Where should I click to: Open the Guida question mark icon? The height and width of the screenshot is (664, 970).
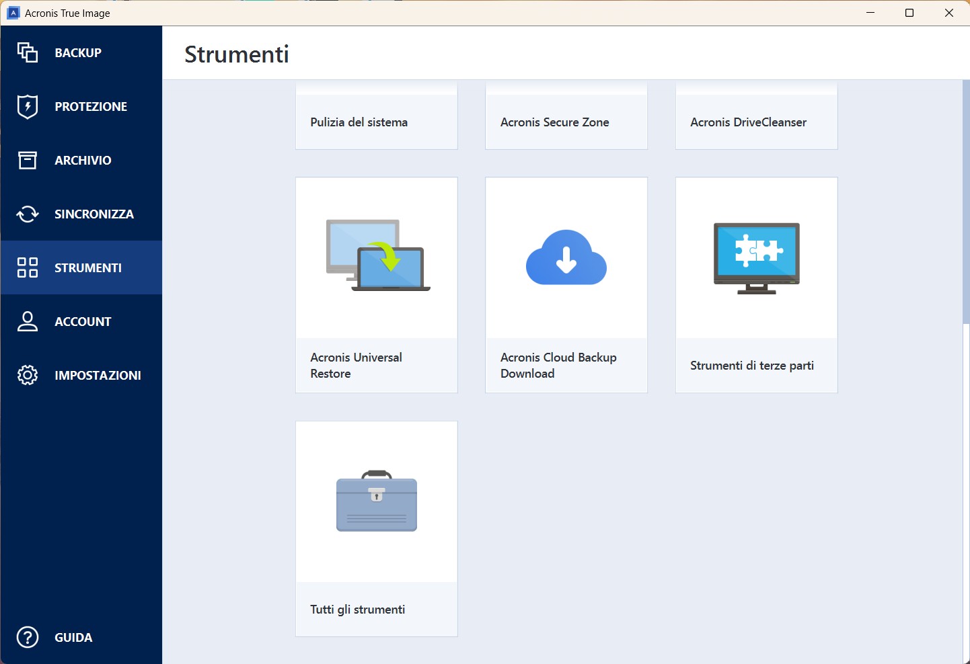click(x=28, y=637)
